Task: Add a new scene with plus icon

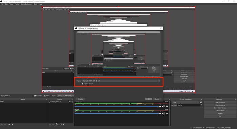Action: [2, 124]
